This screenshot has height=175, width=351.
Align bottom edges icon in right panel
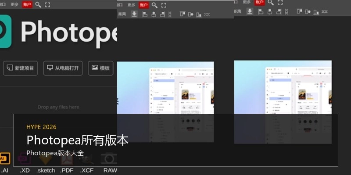click(316, 12)
